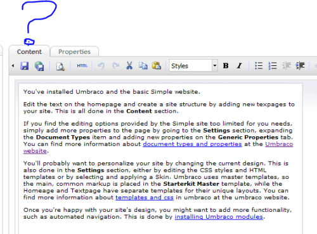Click the Undo arrow icon
The image size is (317, 234).
pos(101,66)
